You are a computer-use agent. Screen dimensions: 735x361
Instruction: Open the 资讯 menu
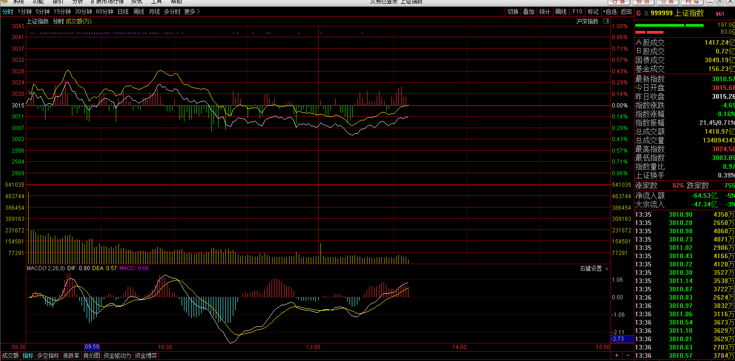tap(136, 2)
